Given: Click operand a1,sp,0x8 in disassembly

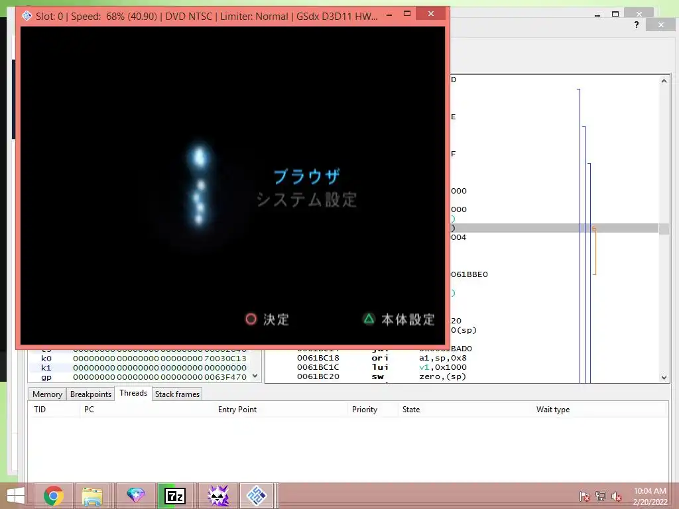Looking at the screenshot, I should [x=442, y=358].
